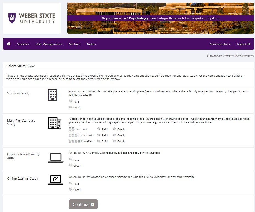Choose Paid for Online External Study
Image resolution: width=255 pixels, height=212 pixels.
coord(70,183)
